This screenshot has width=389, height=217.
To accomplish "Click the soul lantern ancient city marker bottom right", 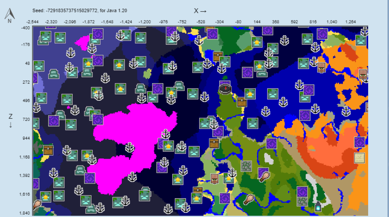I will [318, 207].
